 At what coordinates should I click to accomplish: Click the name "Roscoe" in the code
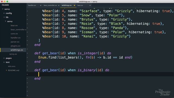[88, 28]
